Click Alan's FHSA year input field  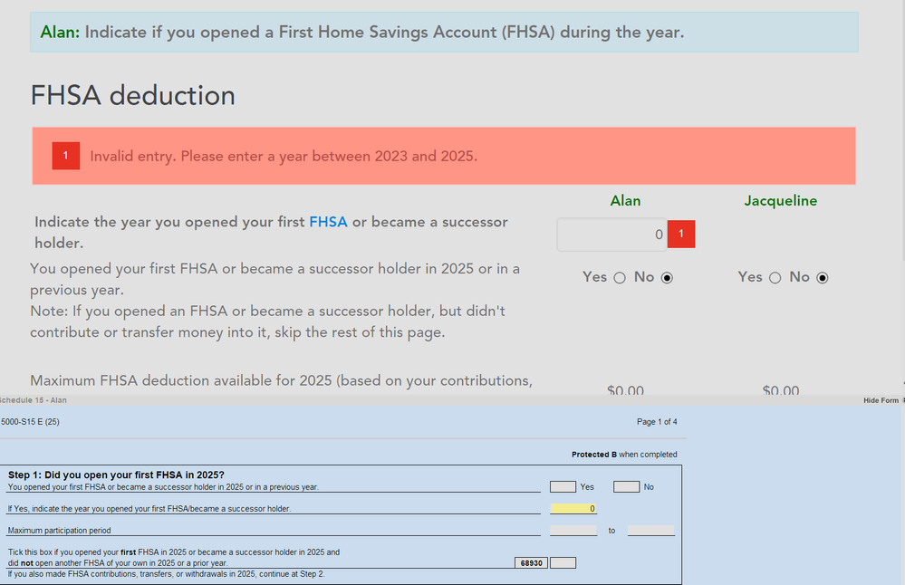(611, 234)
